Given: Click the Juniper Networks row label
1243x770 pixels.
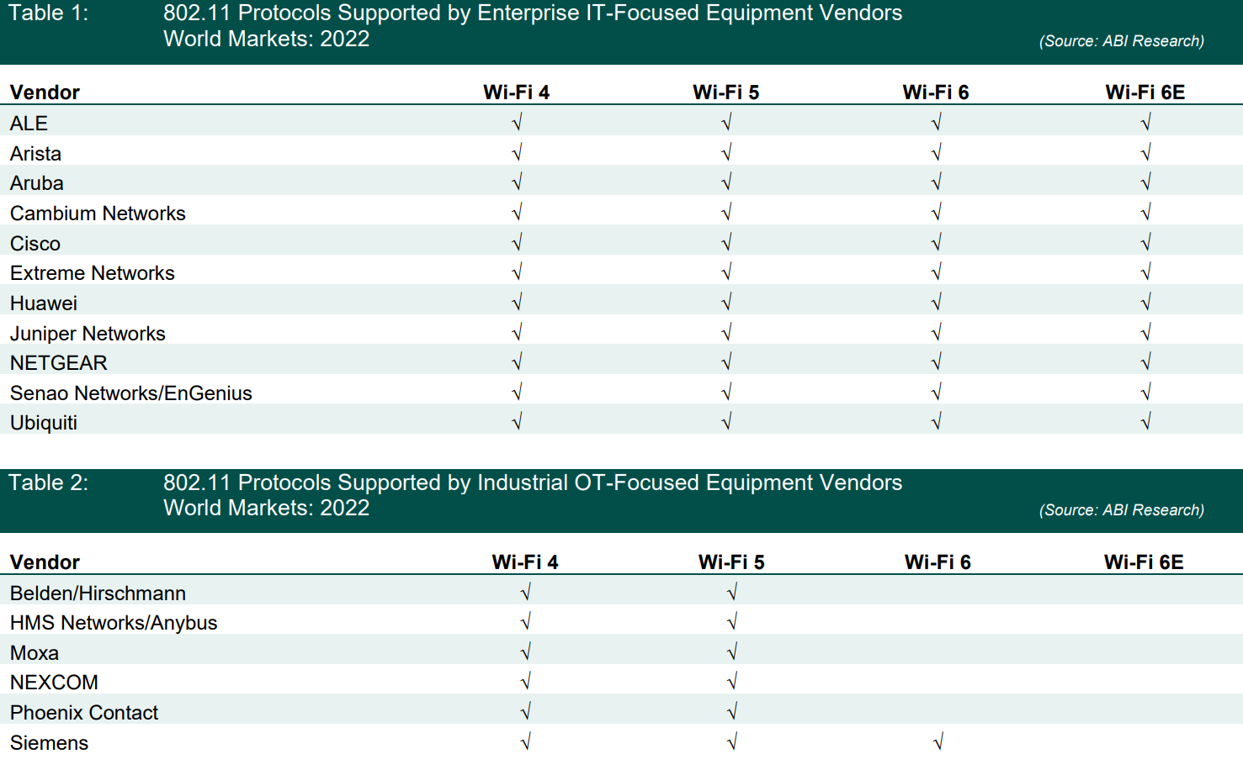Looking at the screenshot, I should coord(88,334).
